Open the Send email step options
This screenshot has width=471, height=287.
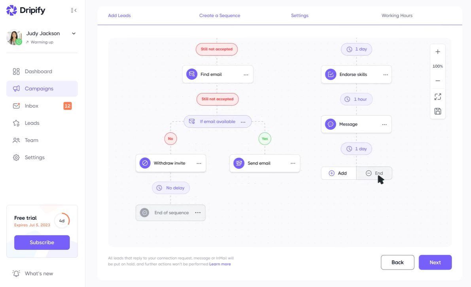tap(293, 163)
